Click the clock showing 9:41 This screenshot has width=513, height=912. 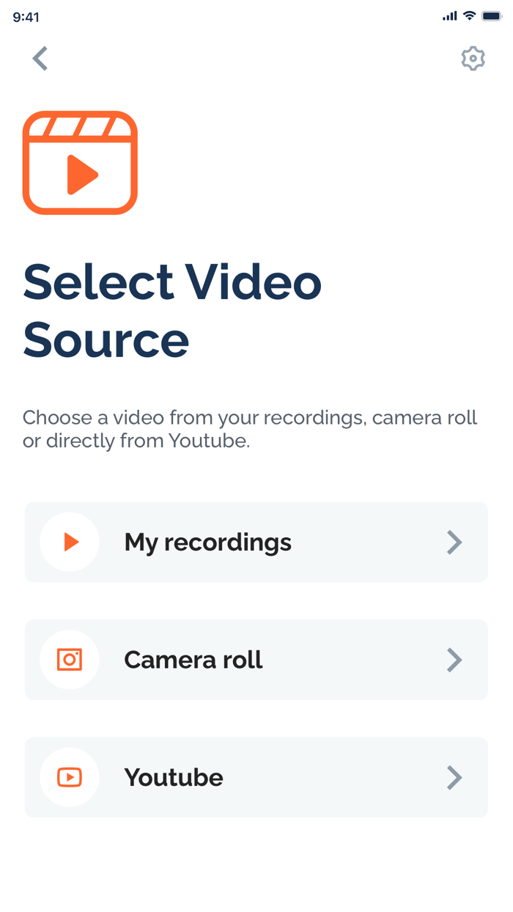point(26,15)
